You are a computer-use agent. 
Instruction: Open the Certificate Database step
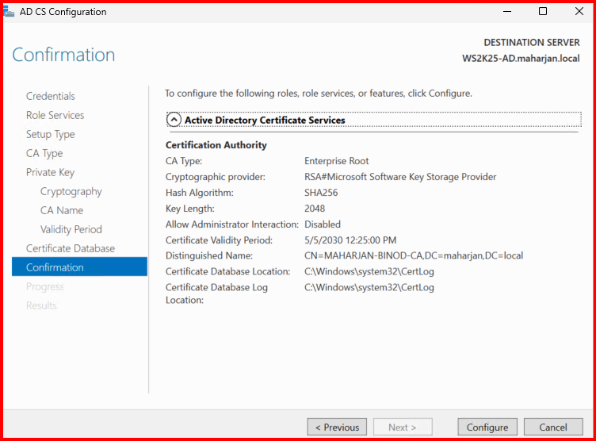click(70, 248)
